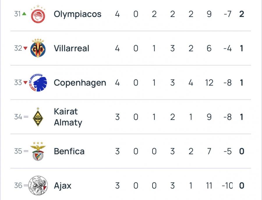The image size is (262, 200).
Task: Click Olympiacos points total of 2
Action: pyautogui.click(x=241, y=14)
